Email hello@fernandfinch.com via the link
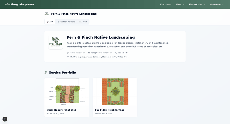230x124 pixels. [101, 53]
